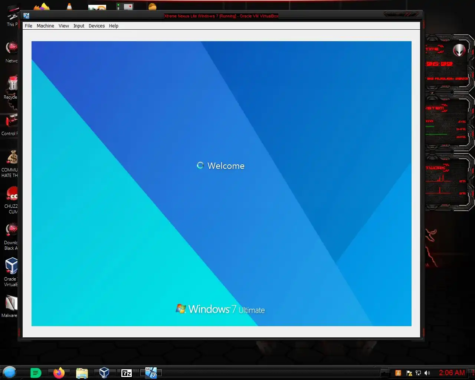The height and width of the screenshot is (380, 475).
Task: Click the 82% system usage value
Action: pyautogui.click(x=461, y=137)
